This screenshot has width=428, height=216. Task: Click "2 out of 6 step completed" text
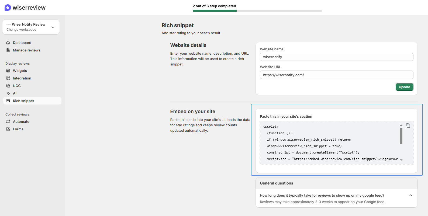214,6
